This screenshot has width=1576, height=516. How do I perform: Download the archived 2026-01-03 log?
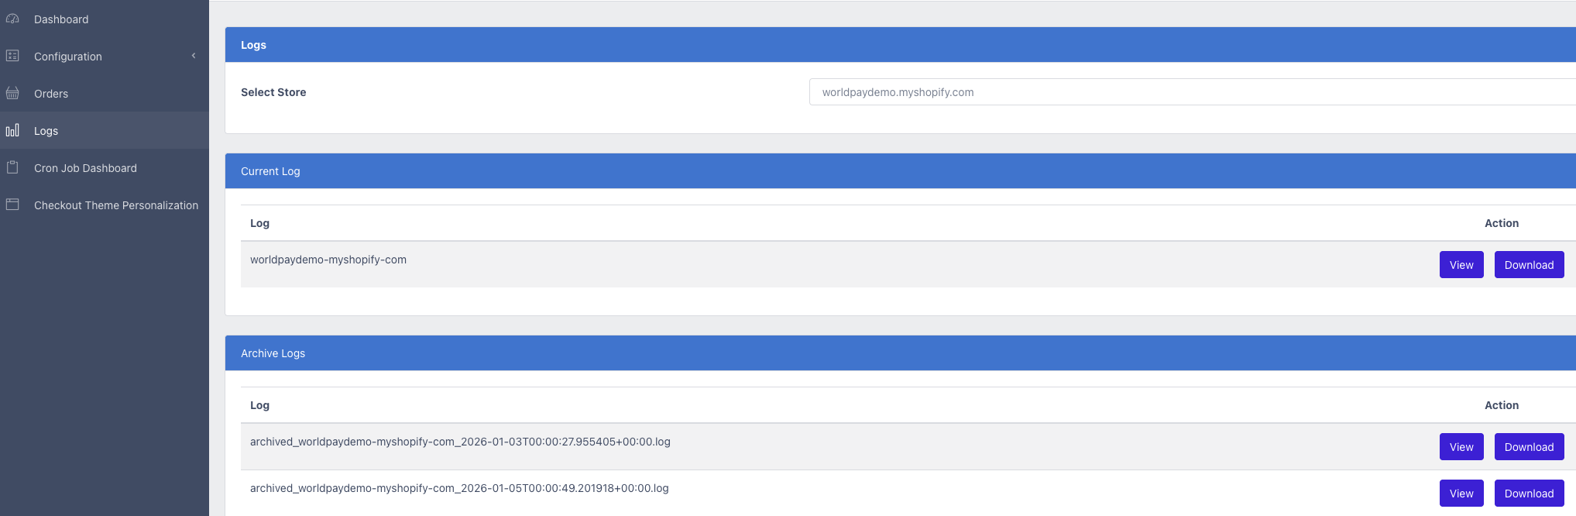[1528, 447]
